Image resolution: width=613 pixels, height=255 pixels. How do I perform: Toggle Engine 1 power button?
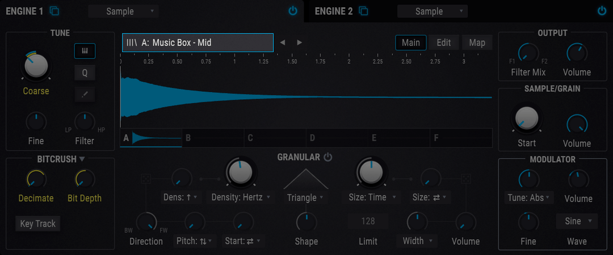pos(293,11)
